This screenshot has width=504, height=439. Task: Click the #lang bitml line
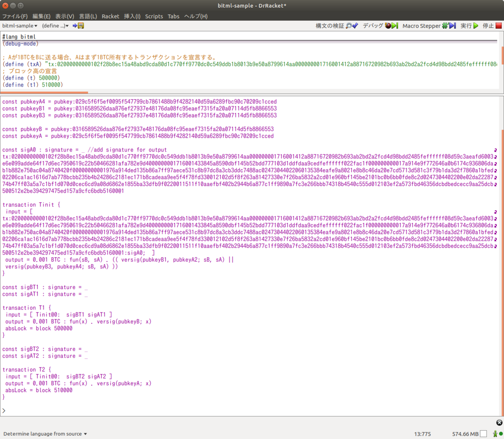[19, 37]
